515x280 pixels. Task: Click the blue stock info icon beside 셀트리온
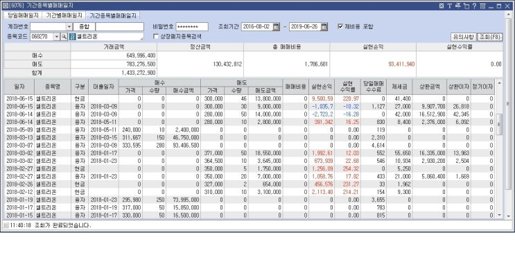[72, 37]
